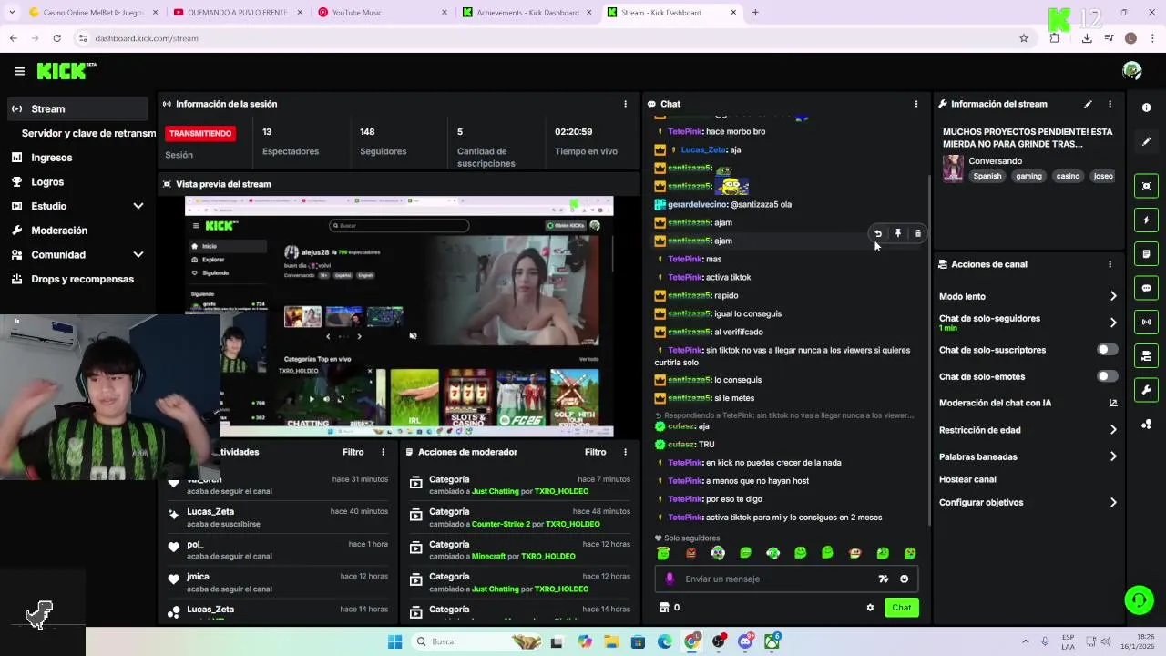
Task: Open the user profile avatar menu
Action: (x=1132, y=71)
